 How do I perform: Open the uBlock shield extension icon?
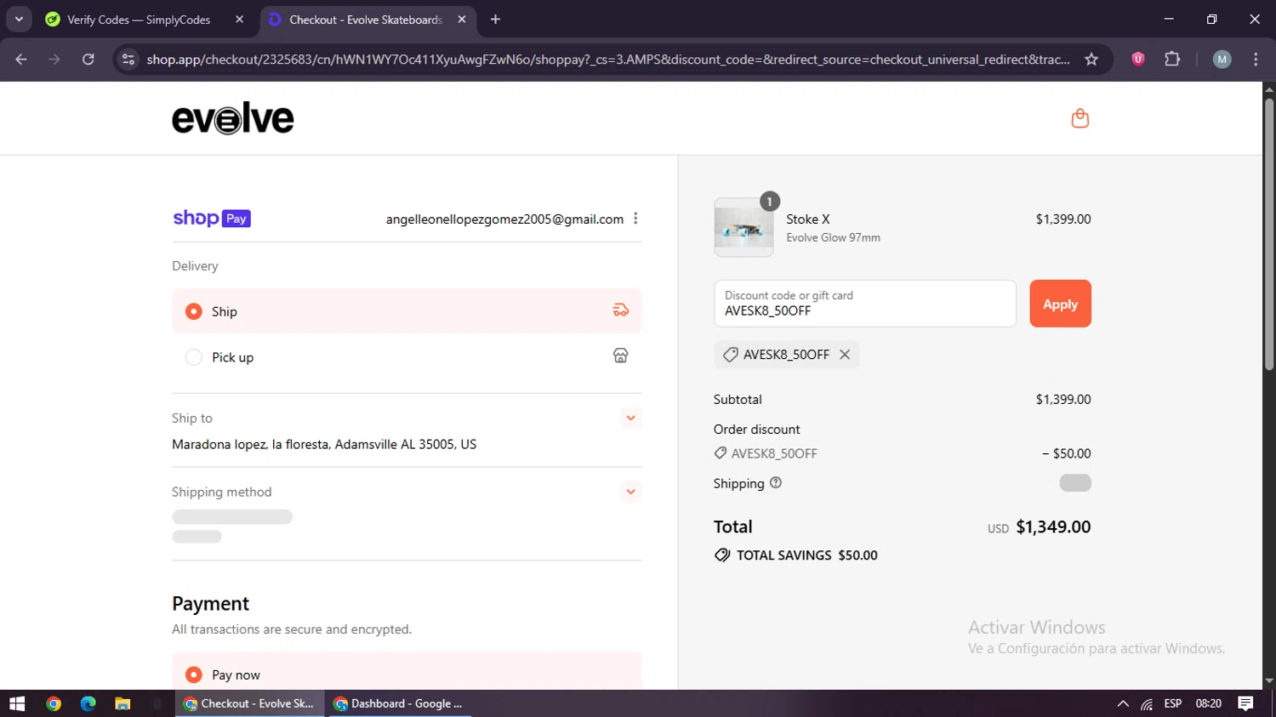1138,59
